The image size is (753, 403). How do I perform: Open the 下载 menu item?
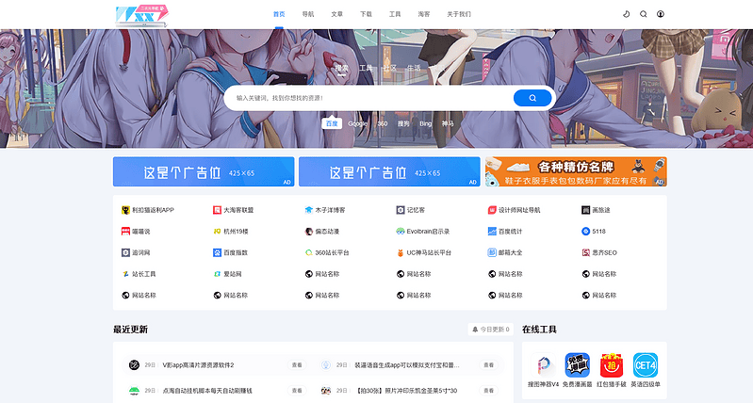366,14
